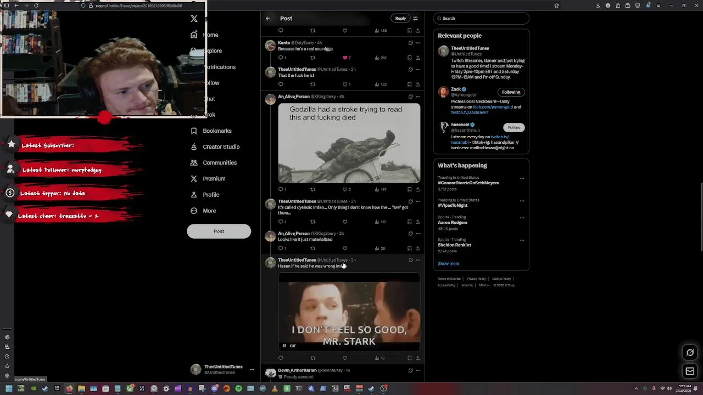Click the browser bookmark star icon
703x395 pixels.
coord(556,5)
